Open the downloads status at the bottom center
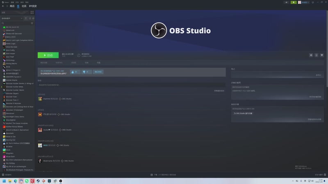The image size is (328, 184). [x=163, y=175]
